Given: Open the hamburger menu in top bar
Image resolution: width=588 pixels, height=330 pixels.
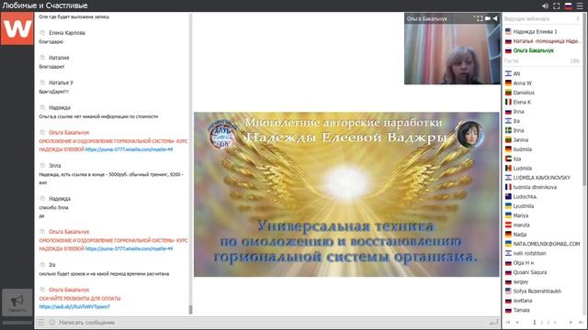Looking at the screenshot, I should pos(580,6).
